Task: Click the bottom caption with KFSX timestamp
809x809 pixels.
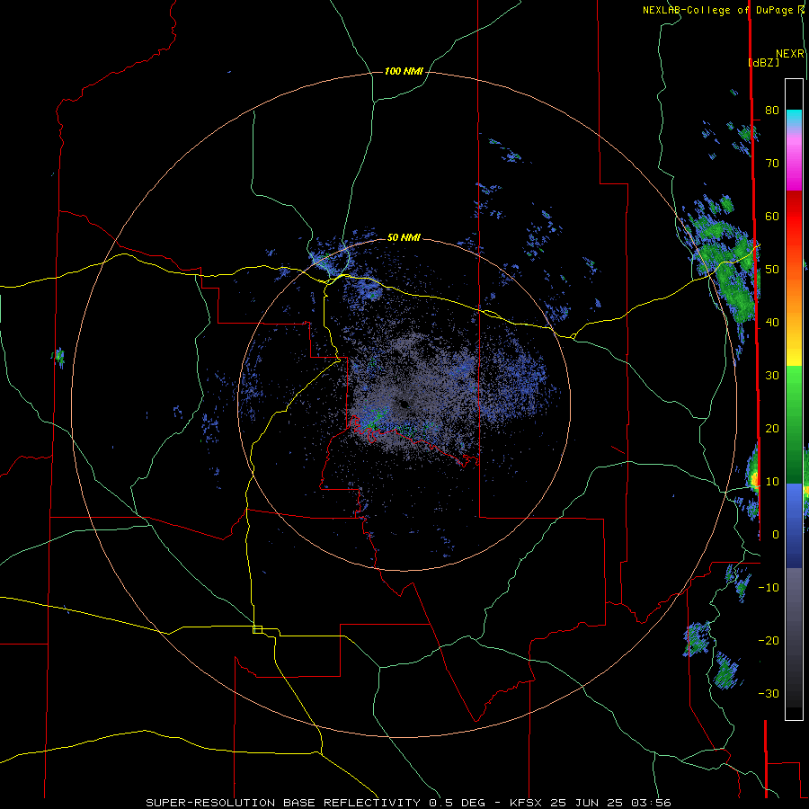Action: click(408, 803)
